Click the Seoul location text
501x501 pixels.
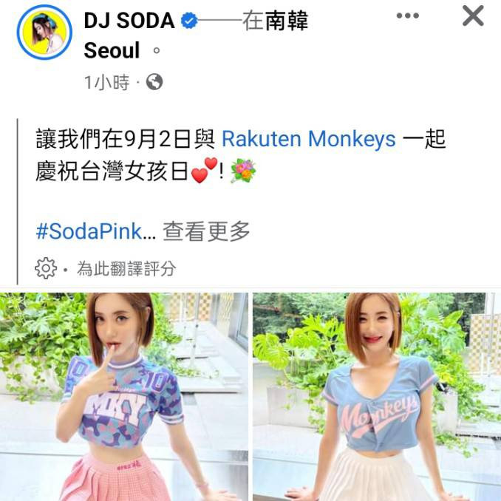112,50
